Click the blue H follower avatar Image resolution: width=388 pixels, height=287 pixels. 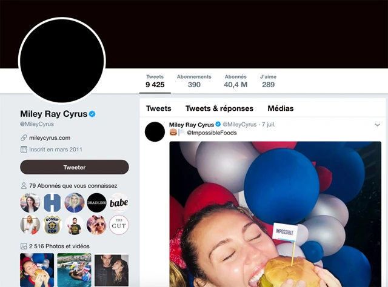click(x=52, y=203)
